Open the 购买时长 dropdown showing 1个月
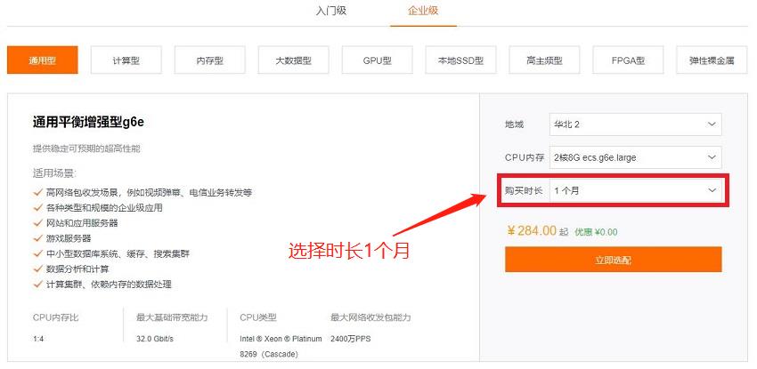The width and height of the screenshot is (757, 369). [x=636, y=191]
